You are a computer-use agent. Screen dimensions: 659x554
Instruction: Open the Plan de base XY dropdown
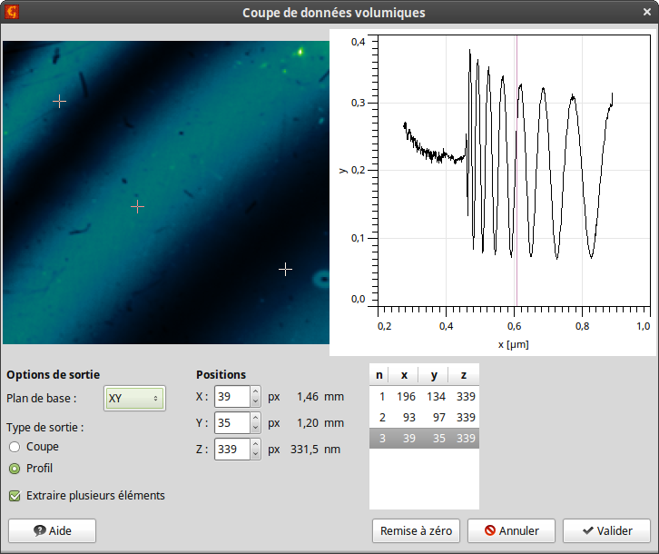134,399
